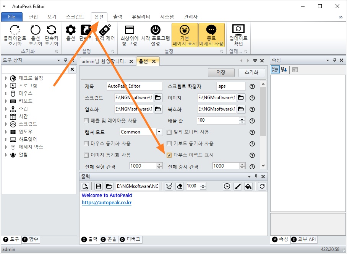Close the admin 님 환영합니다 tab
This screenshot has width=347, height=254.
[131, 62]
